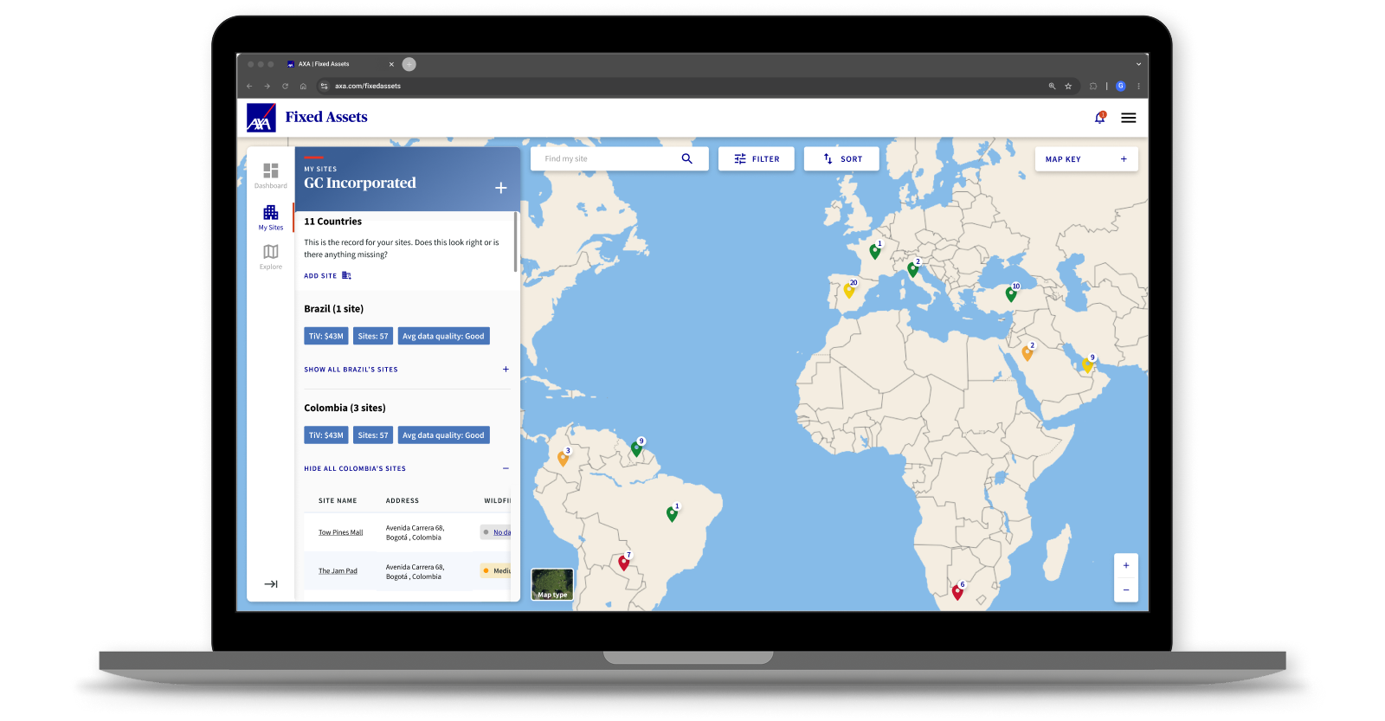Screen dimensions: 1385x721
Task: Zoom out on the map
Action: tap(1125, 589)
